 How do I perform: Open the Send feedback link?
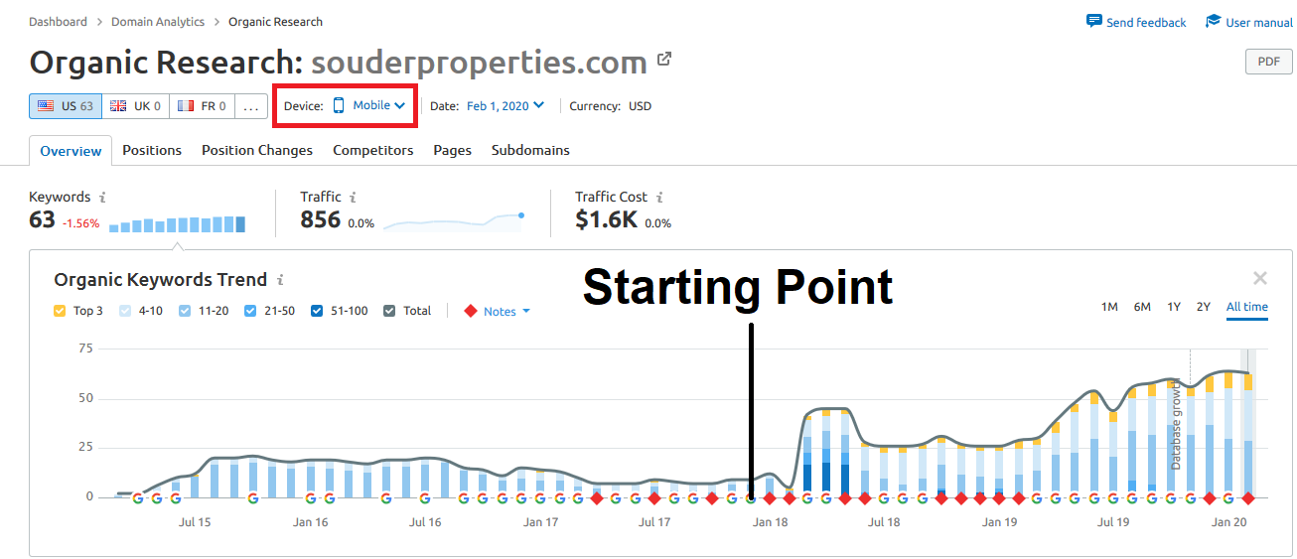point(1146,22)
